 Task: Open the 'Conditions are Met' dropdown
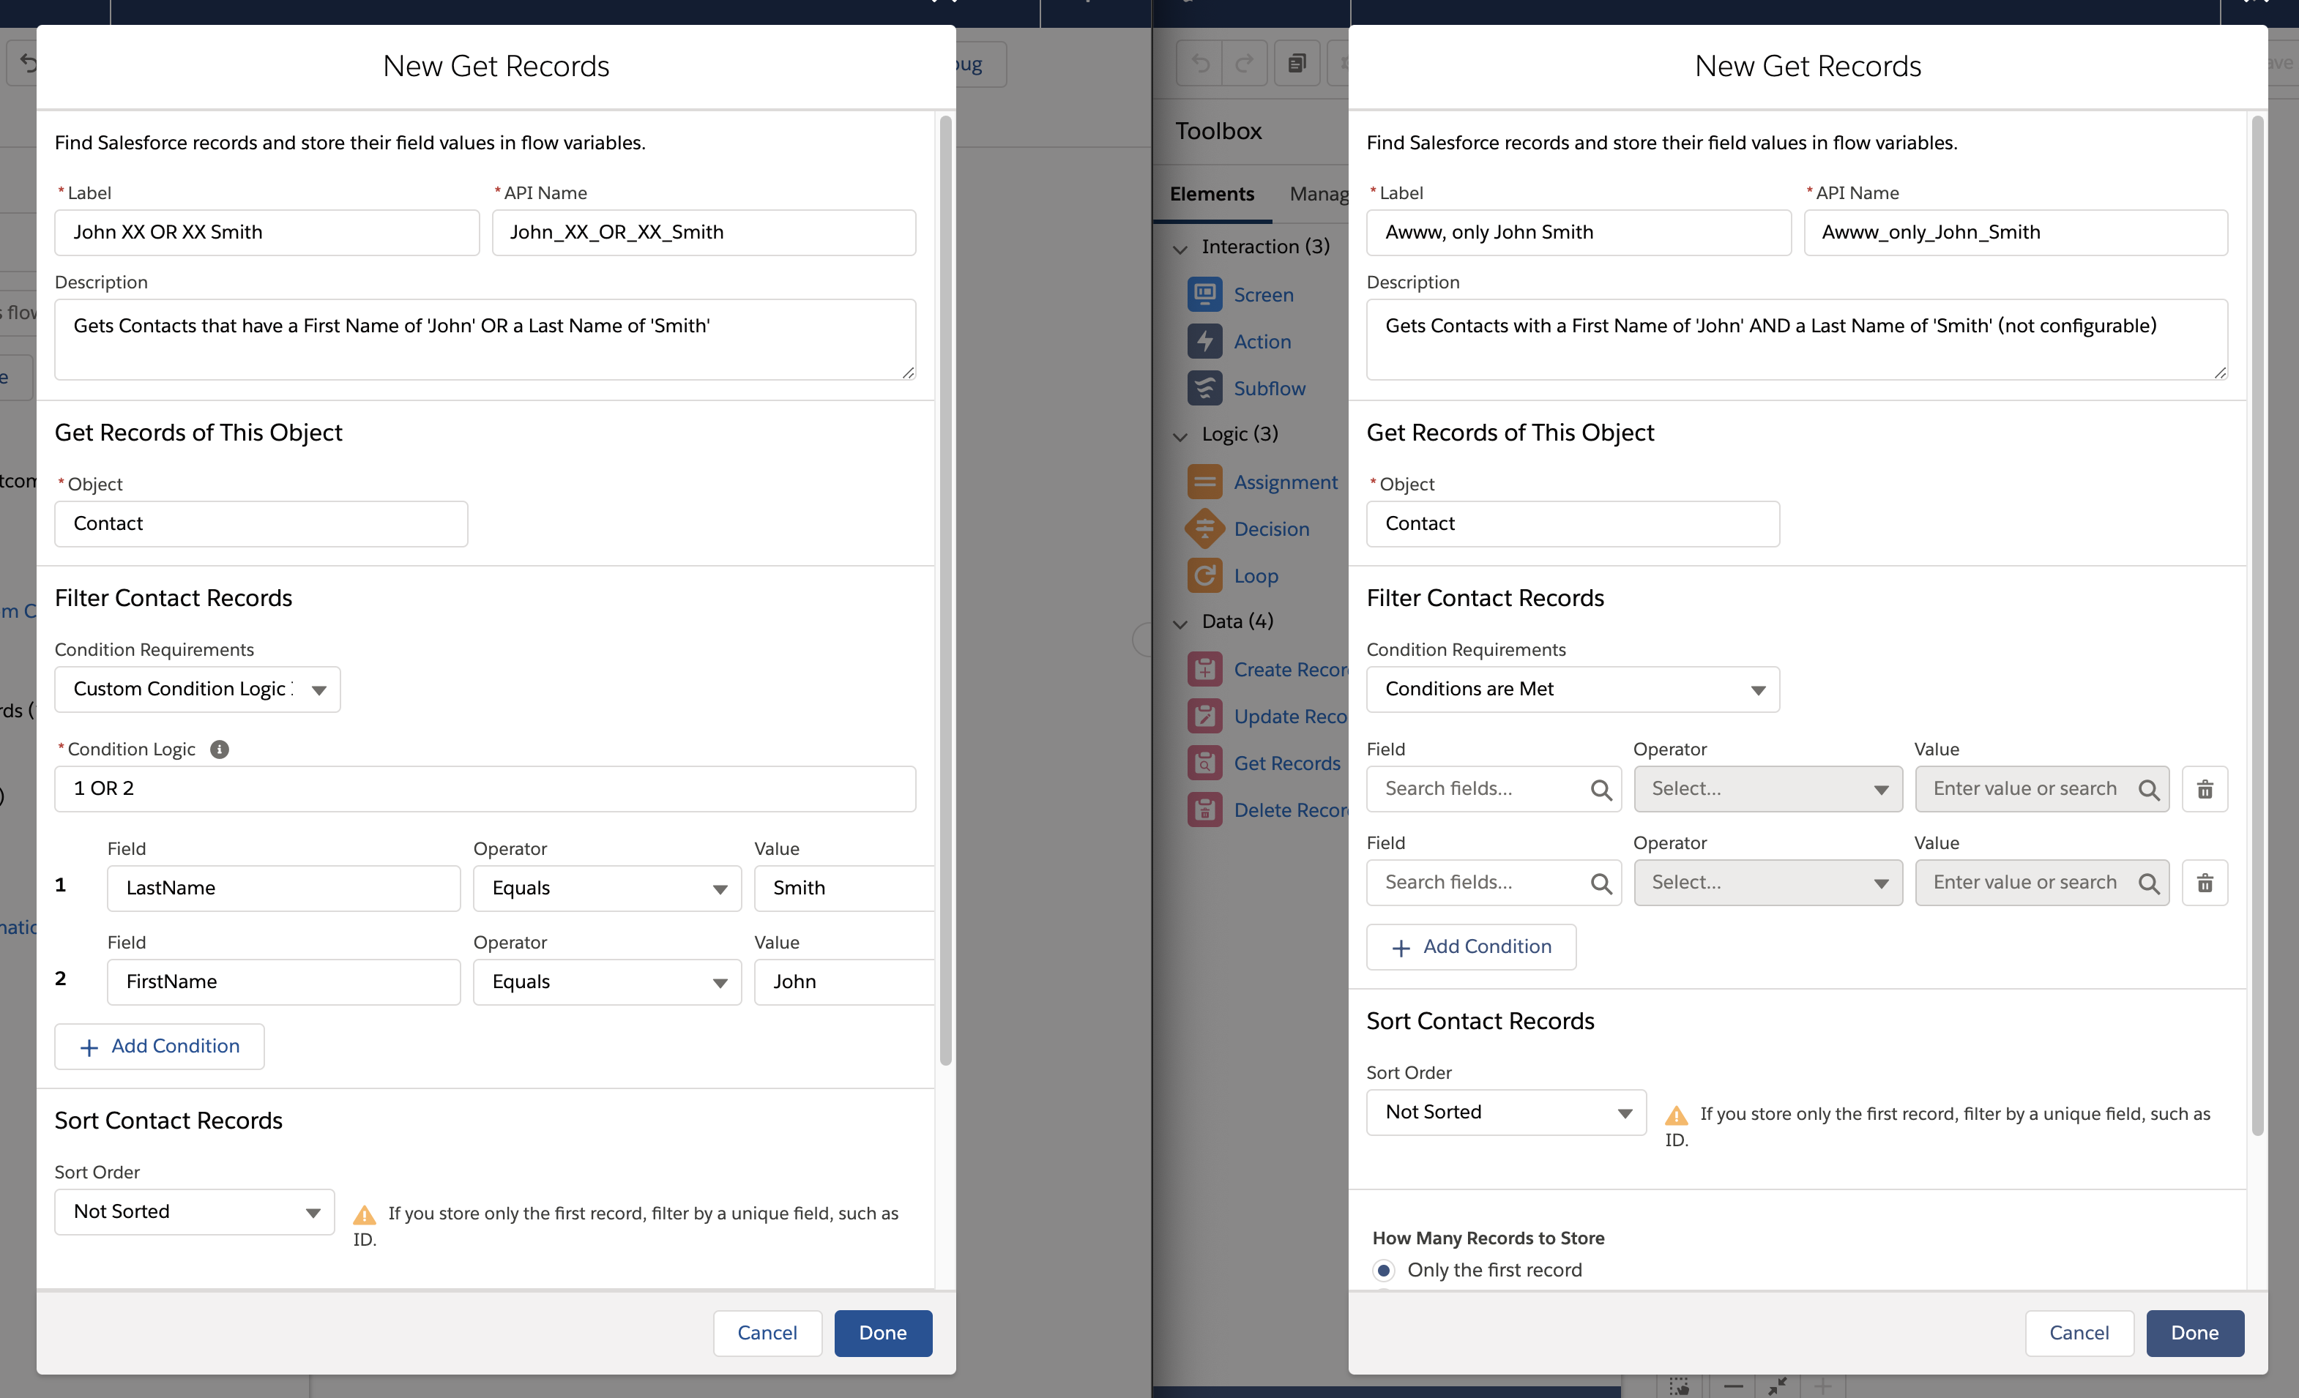click(1573, 689)
